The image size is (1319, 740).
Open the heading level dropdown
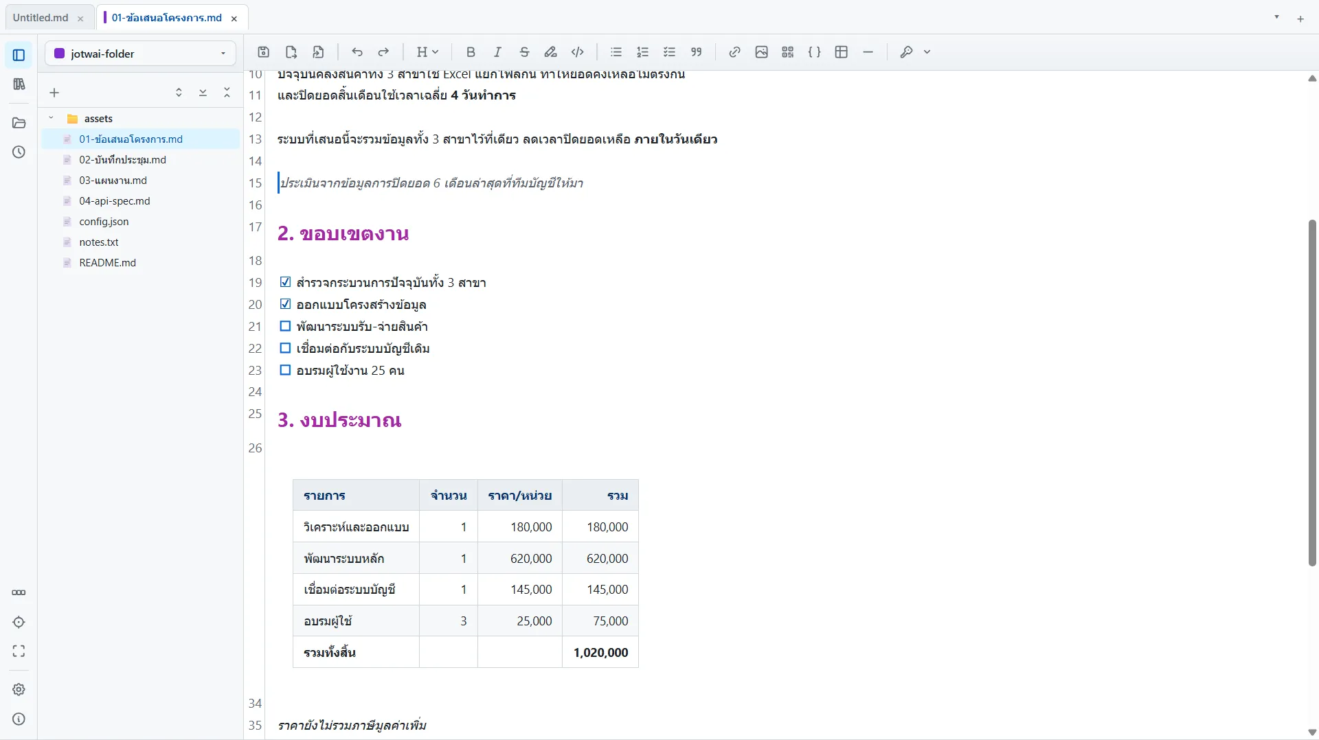(427, 52)
